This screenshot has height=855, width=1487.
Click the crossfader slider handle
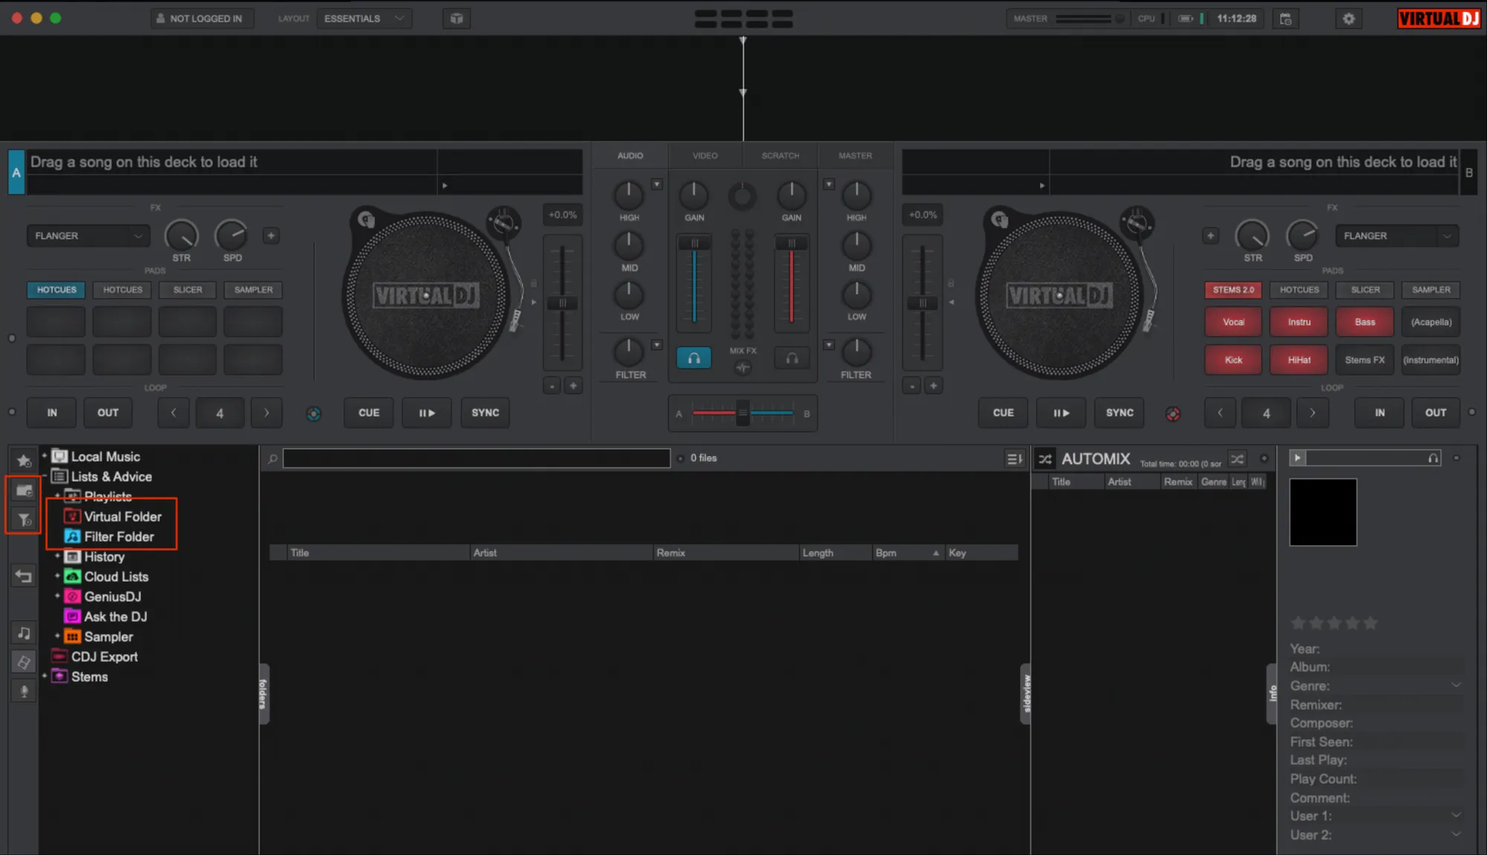[x=742, y=413]
